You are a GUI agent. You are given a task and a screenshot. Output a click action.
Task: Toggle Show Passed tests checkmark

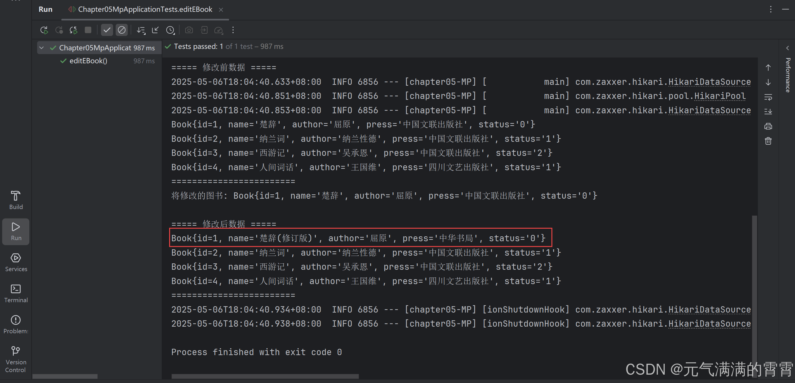[107, 30]
